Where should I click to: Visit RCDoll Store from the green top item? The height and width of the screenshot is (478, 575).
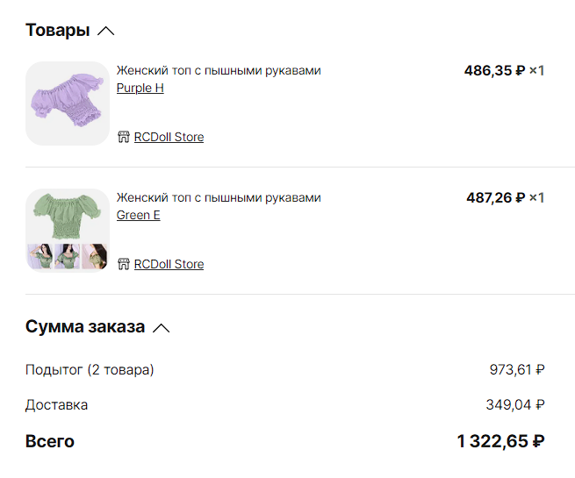click(169, 264)
